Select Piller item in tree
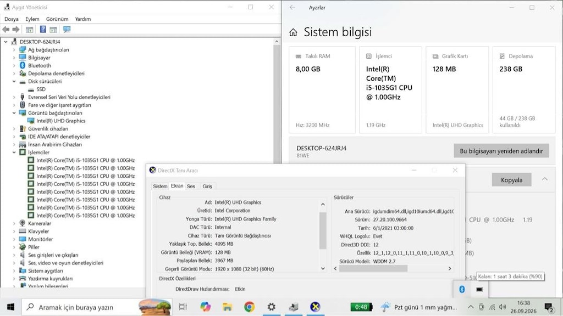This screenshot has width=563, height=316. (34, 247)
